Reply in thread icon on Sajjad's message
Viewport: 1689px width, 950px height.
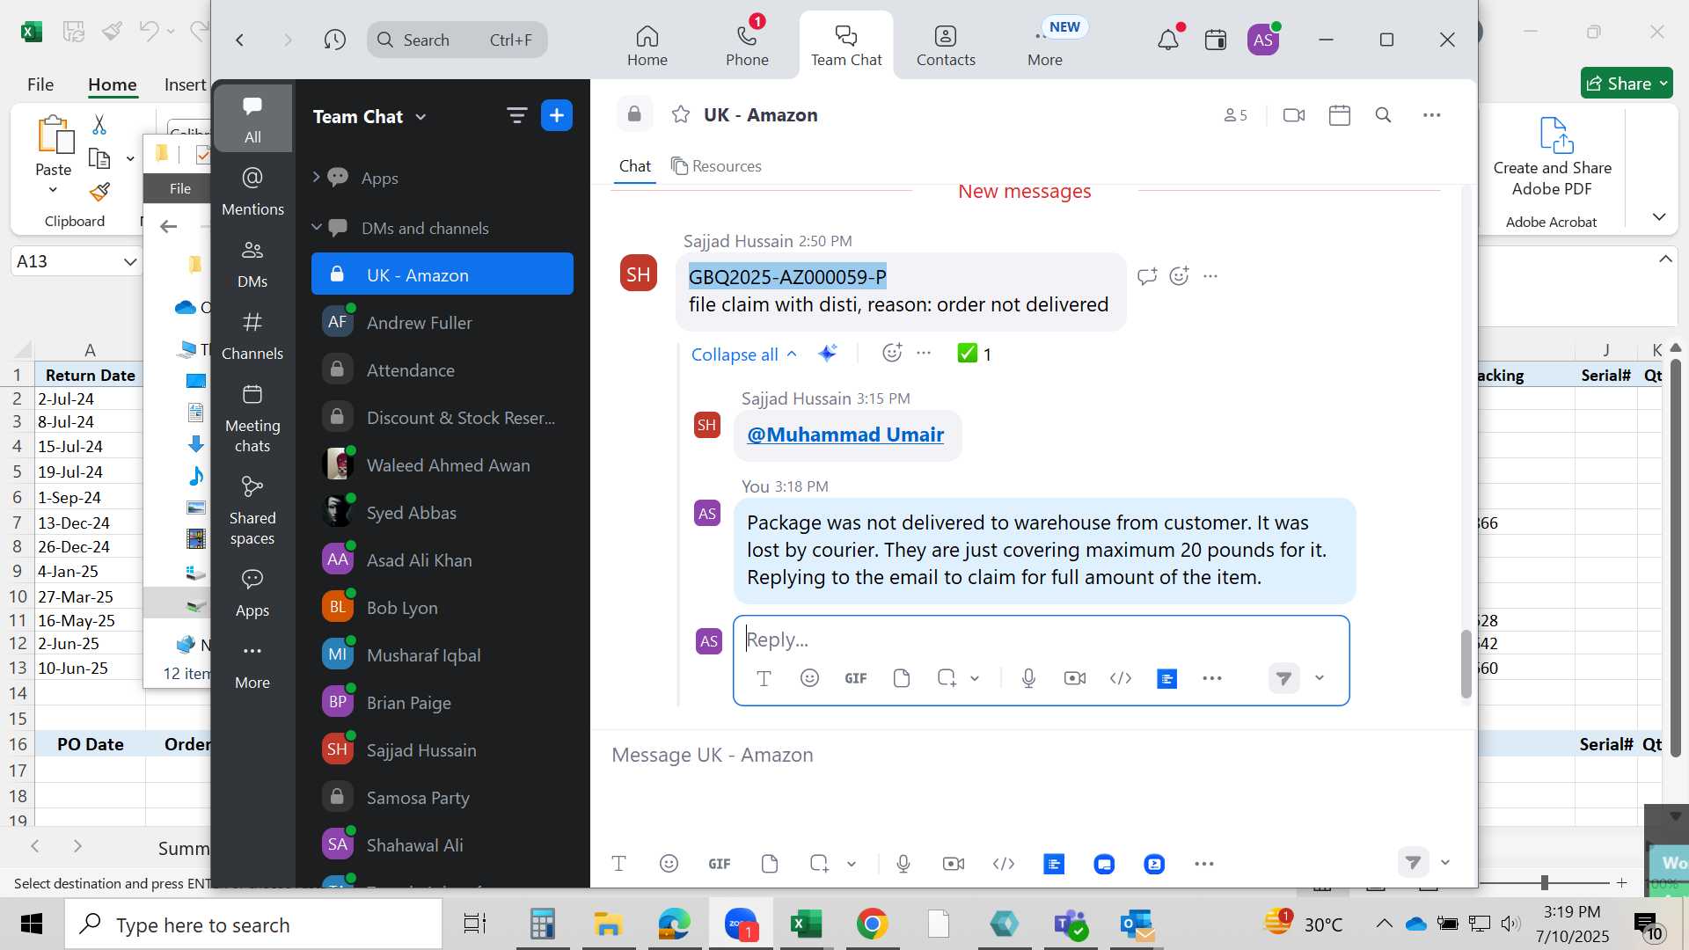click(1146, 276)
